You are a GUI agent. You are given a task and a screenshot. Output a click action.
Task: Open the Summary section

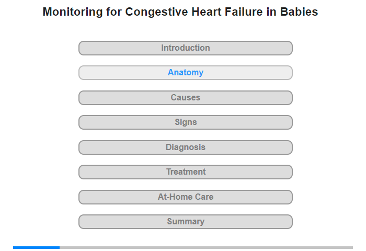coord(186,222)
